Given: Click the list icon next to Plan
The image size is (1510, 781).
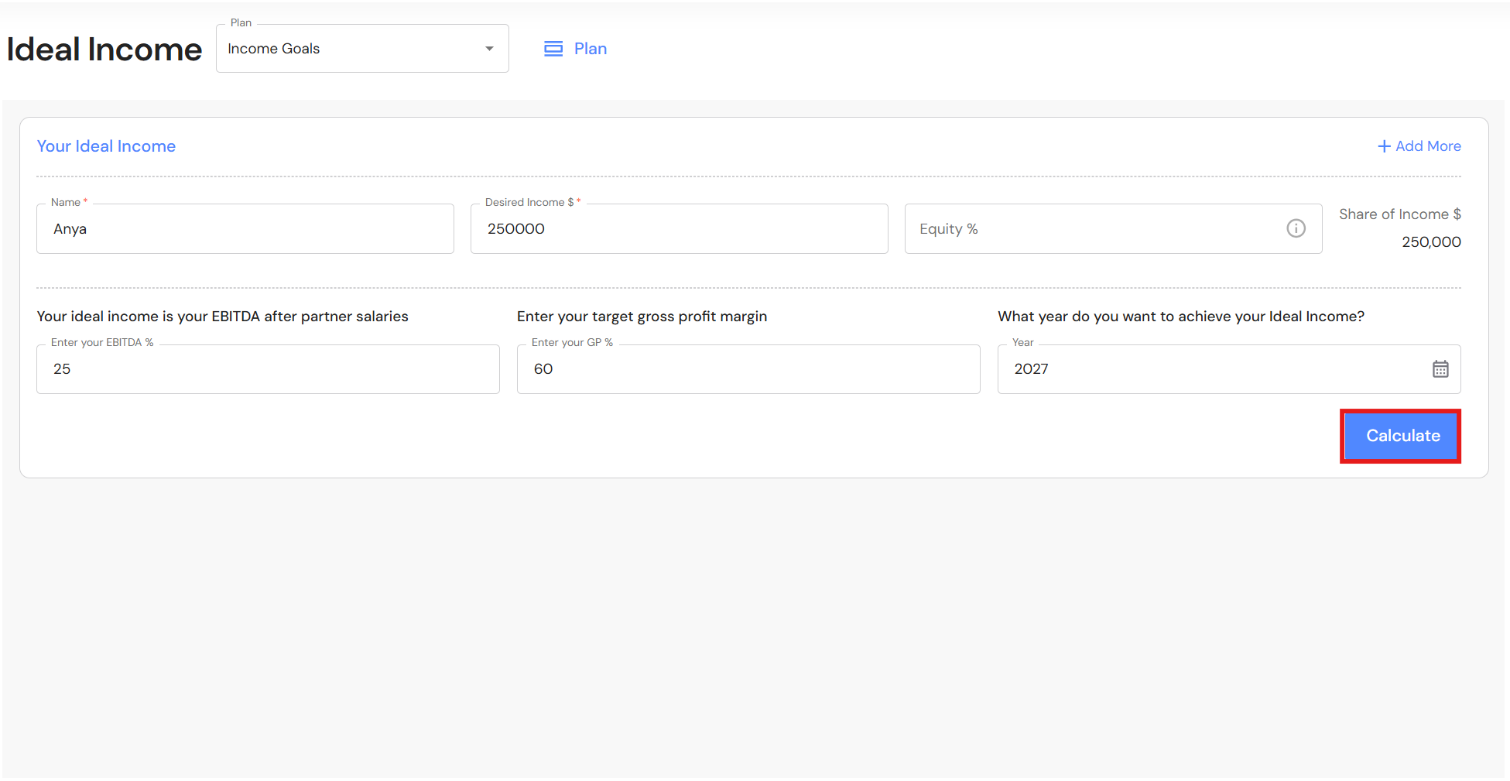Looking at the screenshot, I should tap(553, 49).
